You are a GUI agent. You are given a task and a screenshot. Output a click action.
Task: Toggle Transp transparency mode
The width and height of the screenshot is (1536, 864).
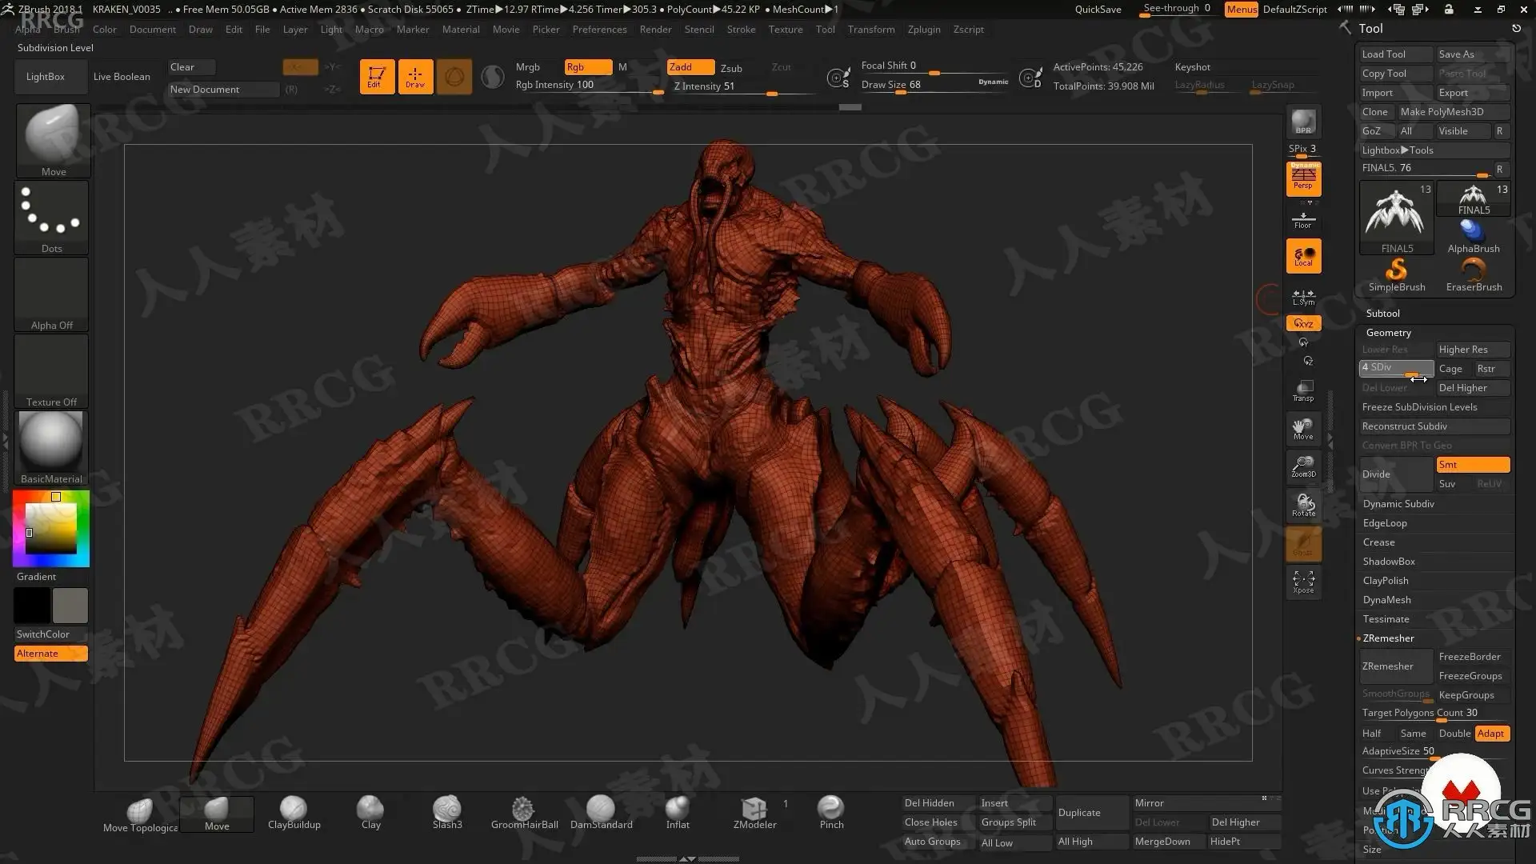pyautogui.click(x=1303, y=391)
